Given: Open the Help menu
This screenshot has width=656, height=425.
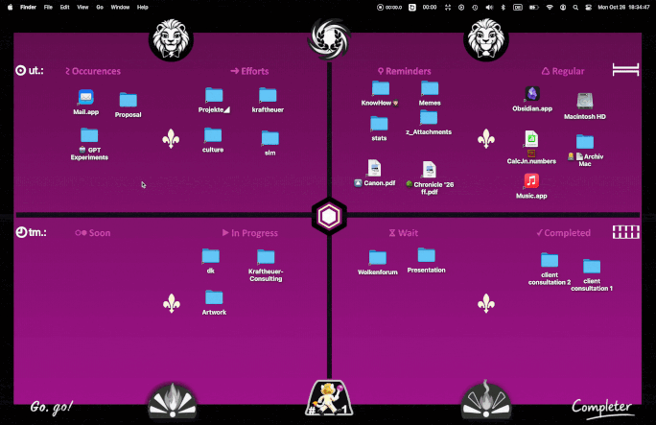Looking at the screenshot, I should 143,7.
